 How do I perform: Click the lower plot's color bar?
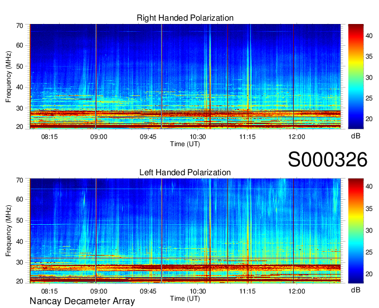click(356, 231)
